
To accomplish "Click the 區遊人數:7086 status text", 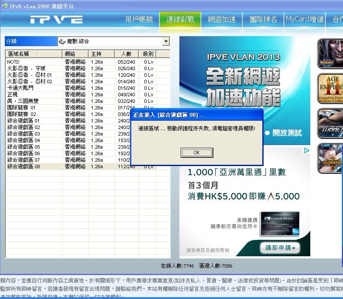I will (216, 266).
